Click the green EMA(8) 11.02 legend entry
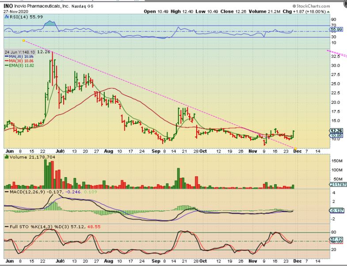This screenshot has width=347, height=266. coord(19,65)
